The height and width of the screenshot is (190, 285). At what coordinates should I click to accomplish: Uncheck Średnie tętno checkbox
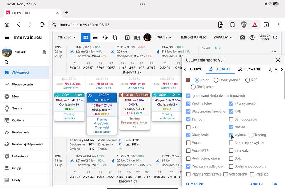pyautogui.click(x=188, y=104)
